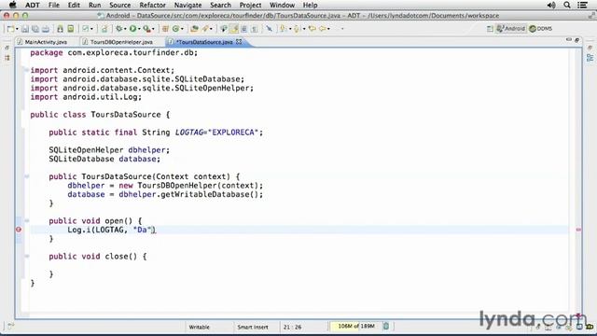The height and width of the screenshot is (336, 597).
Task: Open the ADT application menu
Action: click(33, 5)
